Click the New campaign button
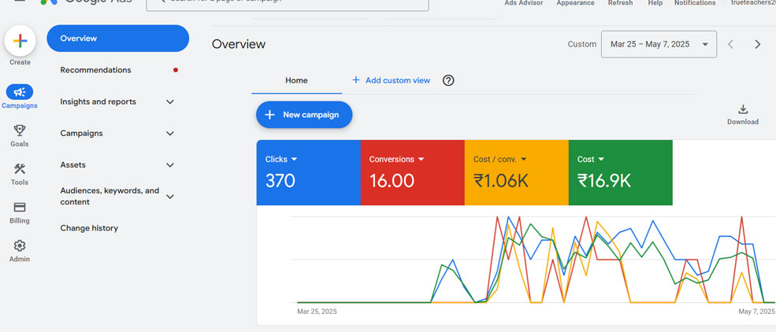The image size is (776, 332). coord(303,115)
